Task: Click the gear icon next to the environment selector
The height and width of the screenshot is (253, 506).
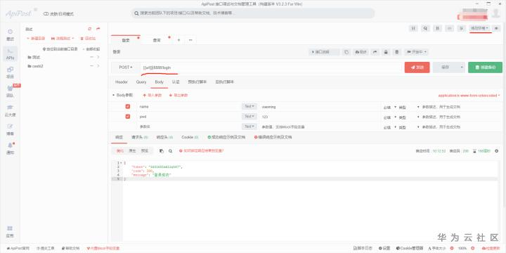Action: coord(496,28)
